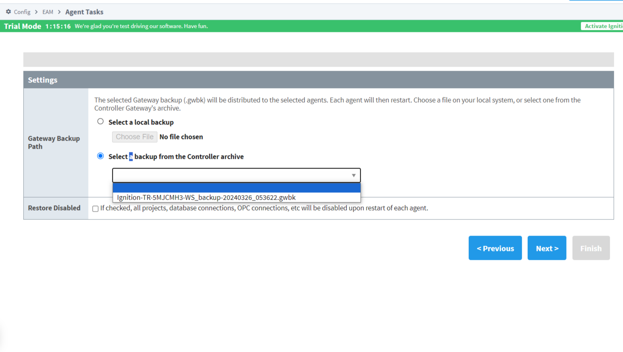Click the Trial Mode label
Viewport: 623px width, 352px height.
click(23, 26)
